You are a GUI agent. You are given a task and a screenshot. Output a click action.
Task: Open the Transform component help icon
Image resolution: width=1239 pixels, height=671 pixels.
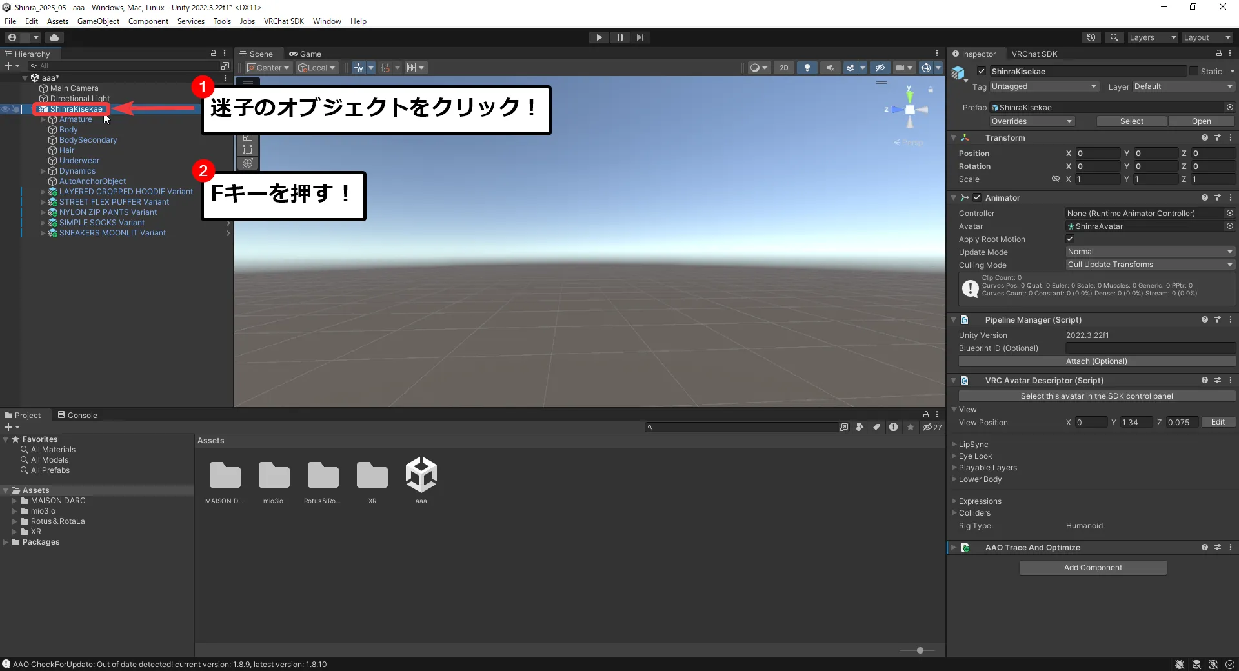click(x=1205, y=138)
